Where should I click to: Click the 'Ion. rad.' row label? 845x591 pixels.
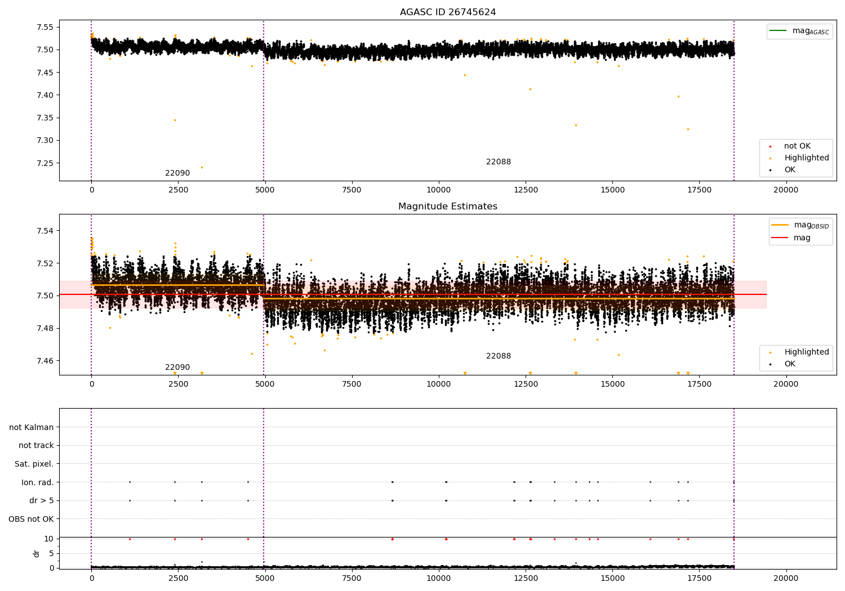(x=38, y=482)
